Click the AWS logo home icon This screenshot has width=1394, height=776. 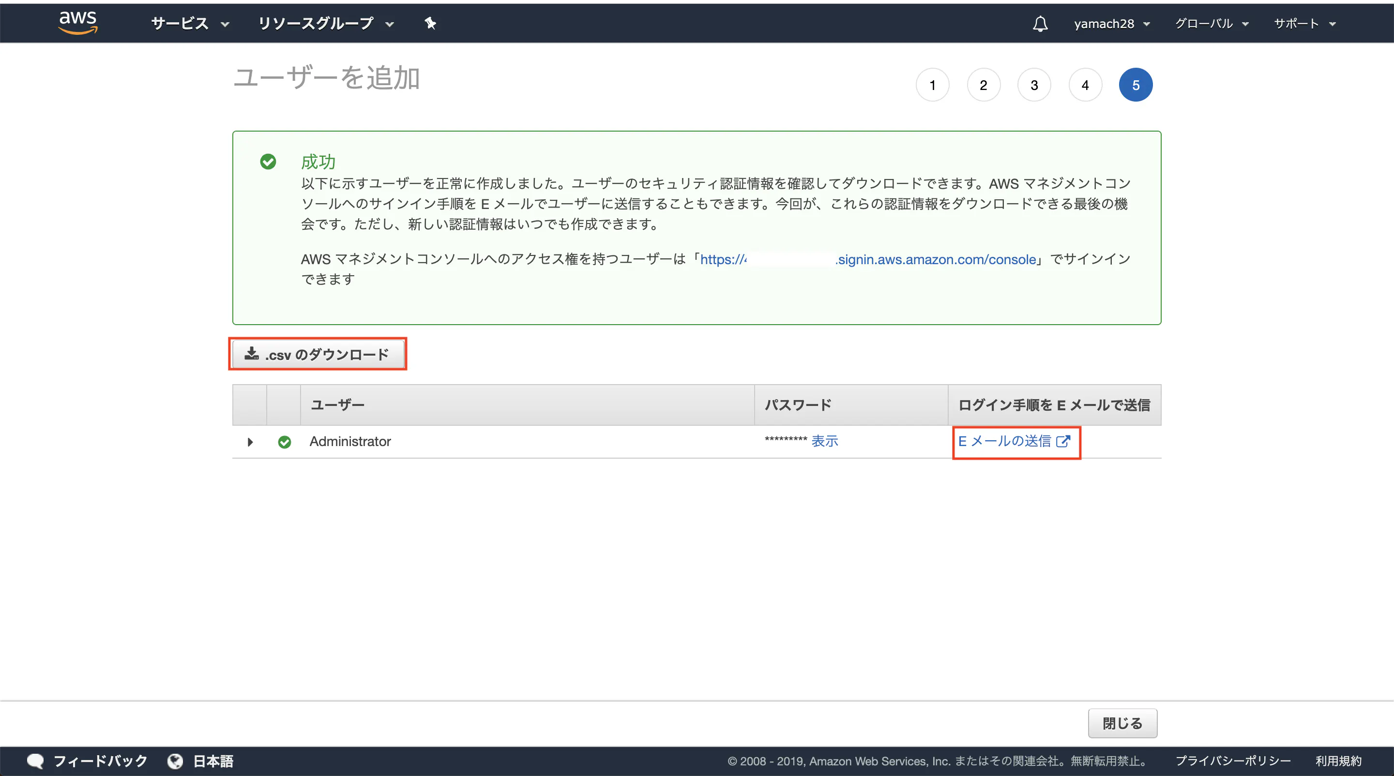click(x=78, y=22)
